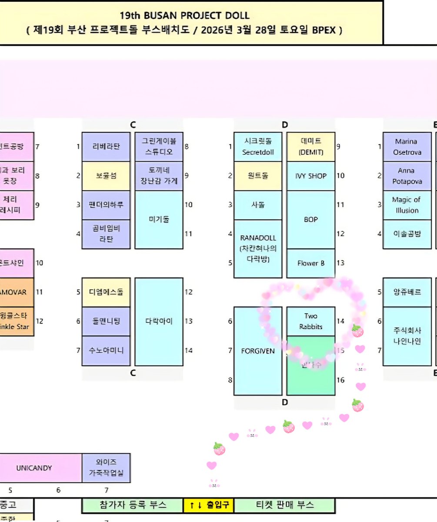Select the D label above Secretdoll column
This screenshot has height=522, width=437.
pyautogui.click(x=285, y=125)
